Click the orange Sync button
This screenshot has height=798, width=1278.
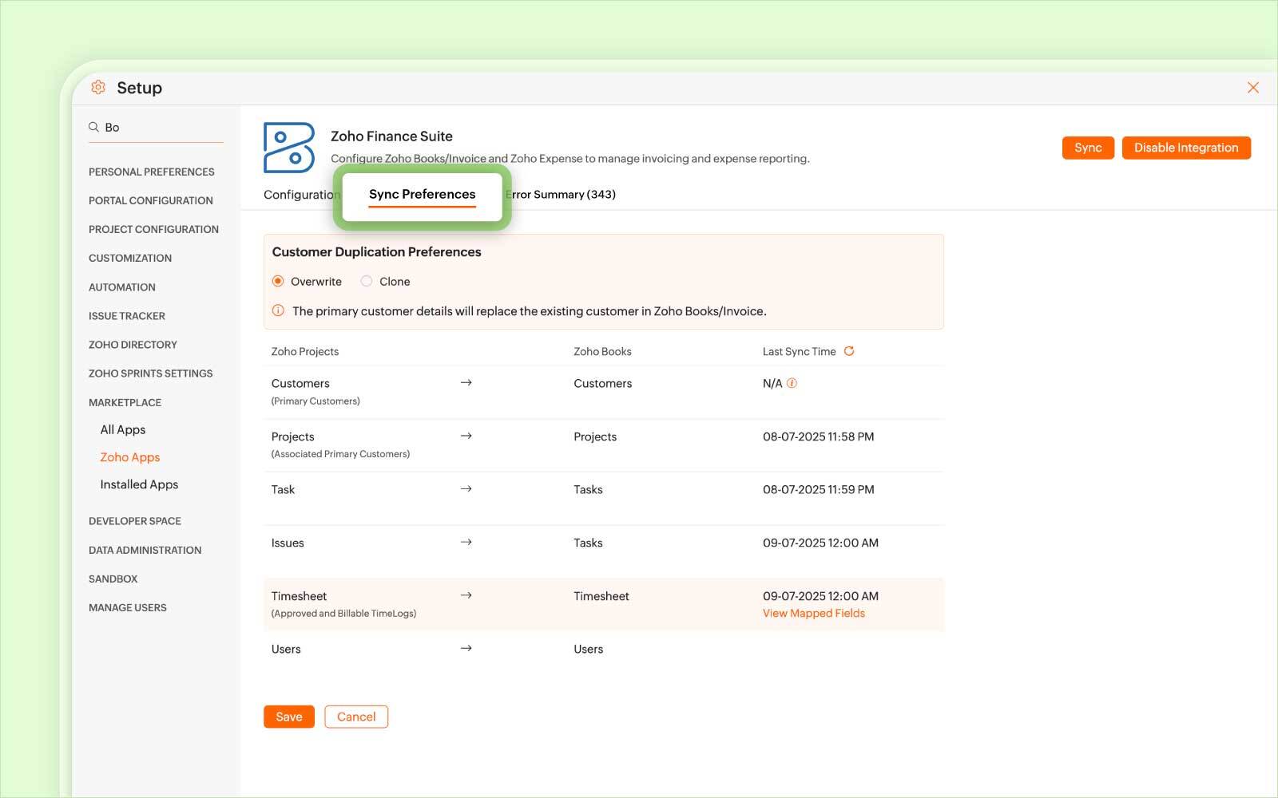pos(1088,148)
